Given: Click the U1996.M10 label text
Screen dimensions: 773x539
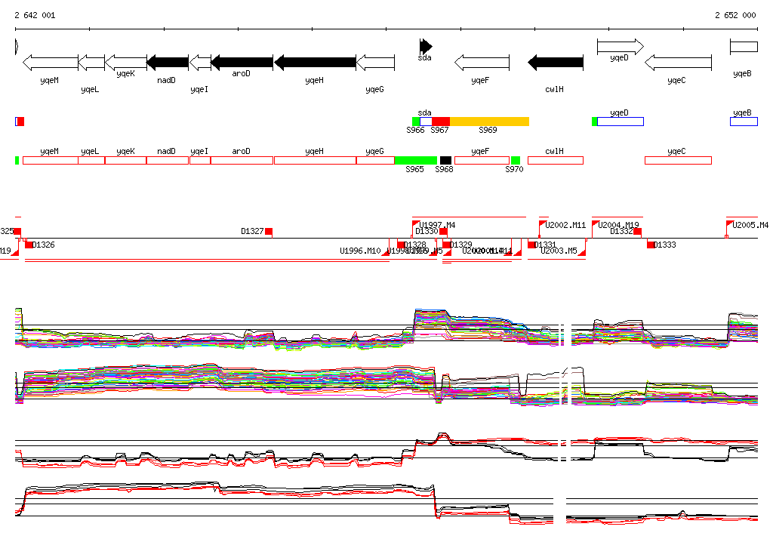Looking at the screenshot, I should tap(360, 251).
